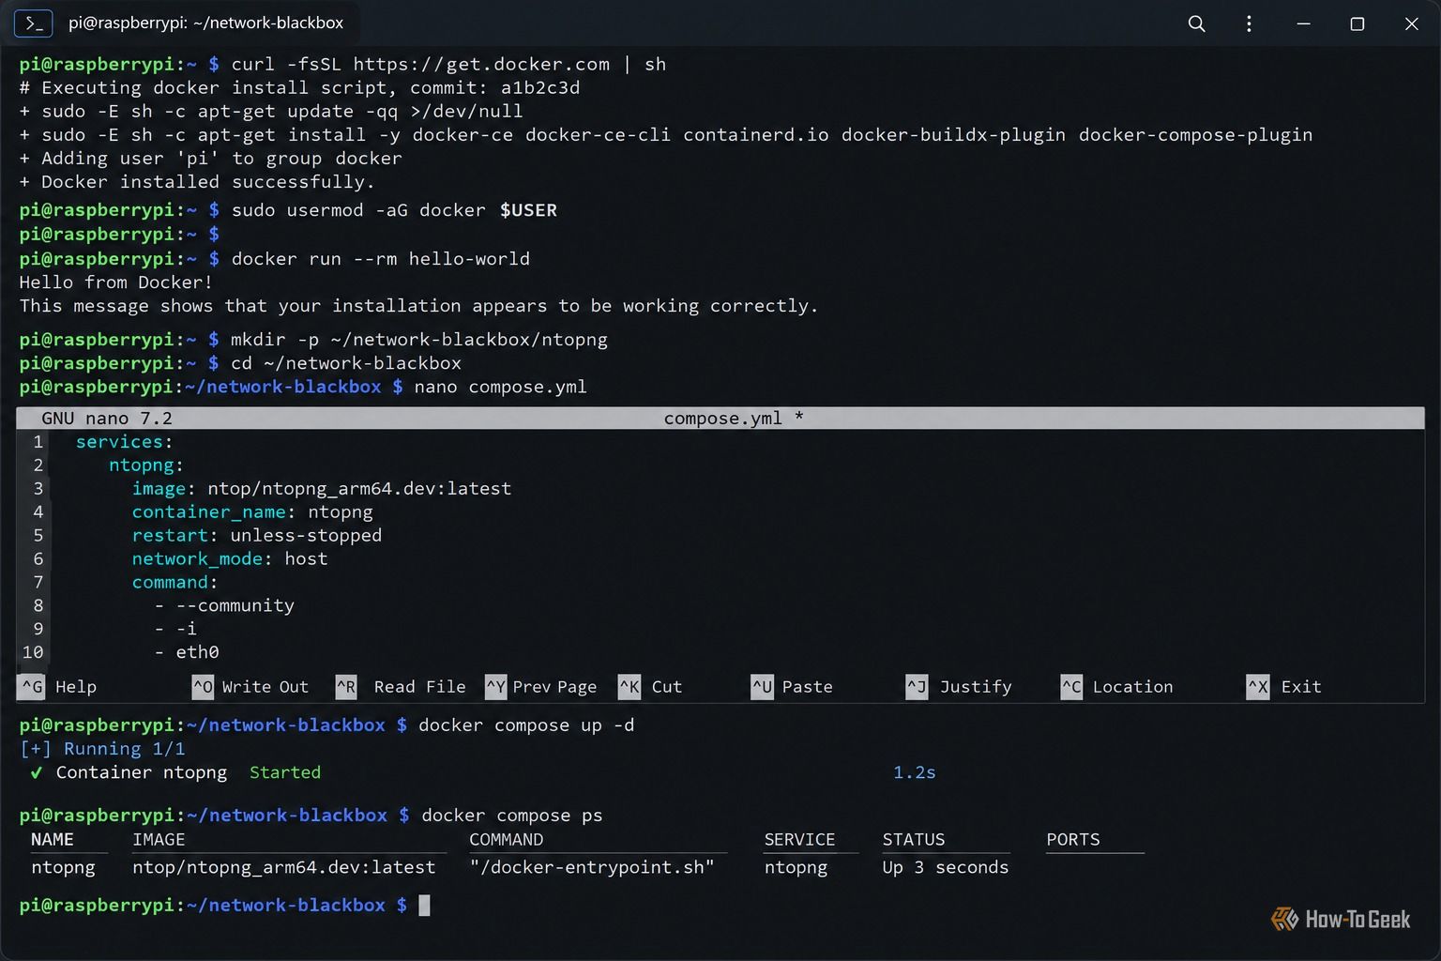
Task: Click the ^C Location nano shortcut
Action: click(1117, 687)
